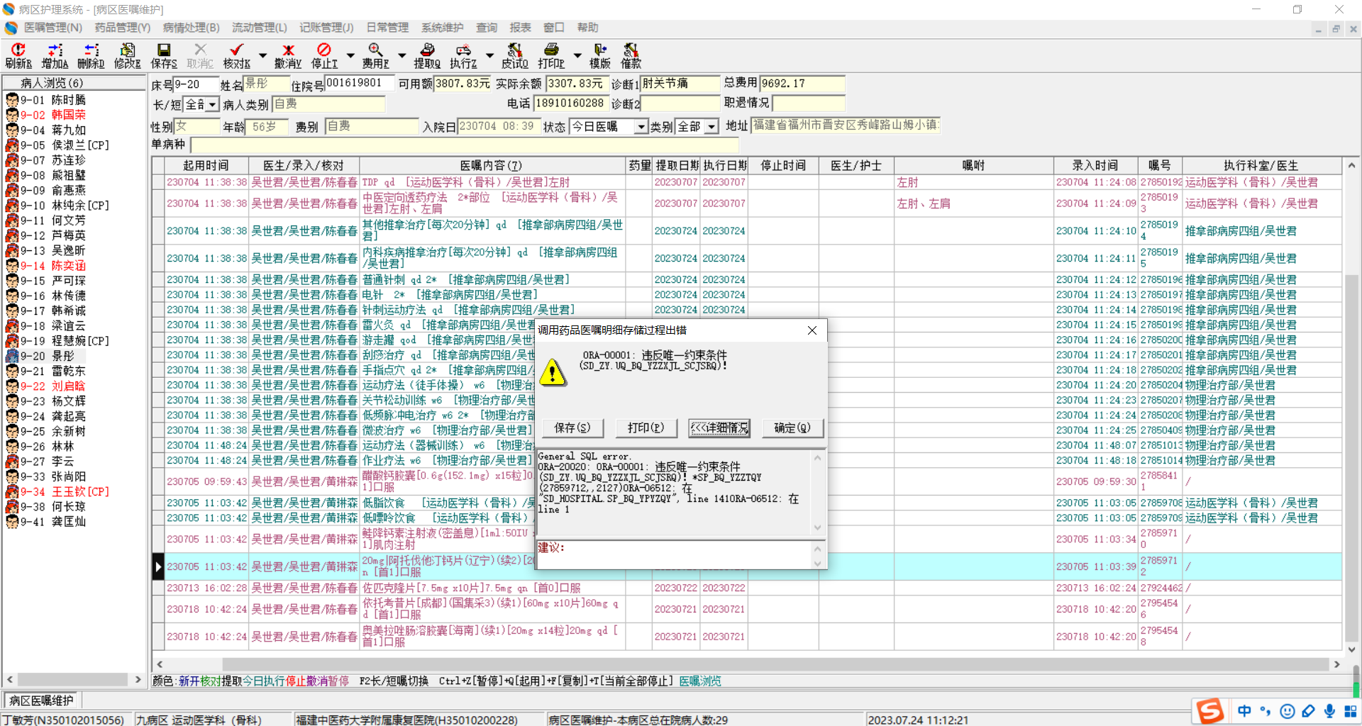This screenshot has width=1362, height=726.
Task: Click the <<详细情况 details button
Action: click(x=719, y=428)
